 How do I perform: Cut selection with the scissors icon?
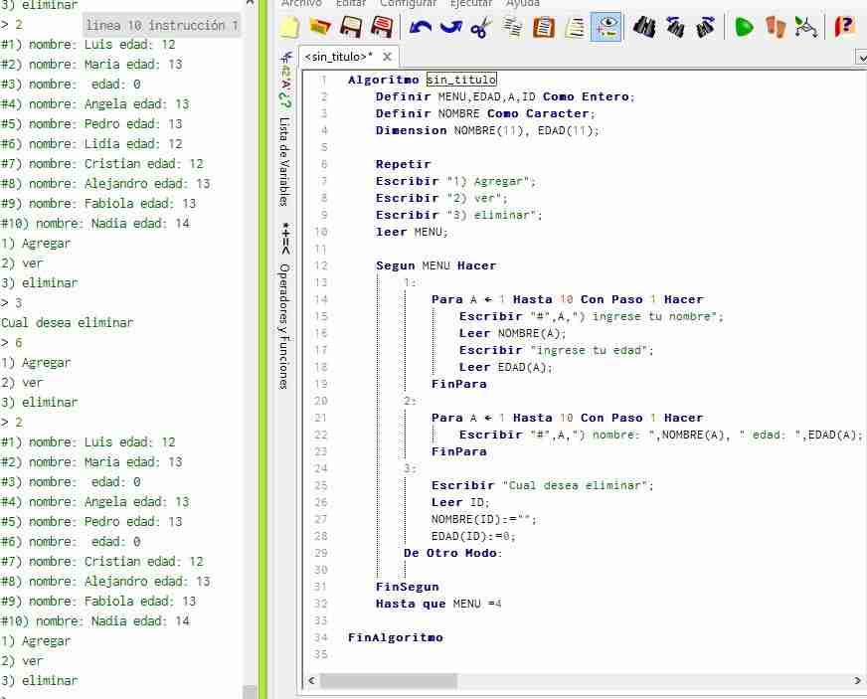point(481,27)
